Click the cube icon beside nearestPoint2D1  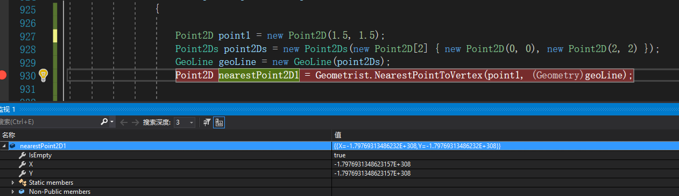click(x=12, y=146)
